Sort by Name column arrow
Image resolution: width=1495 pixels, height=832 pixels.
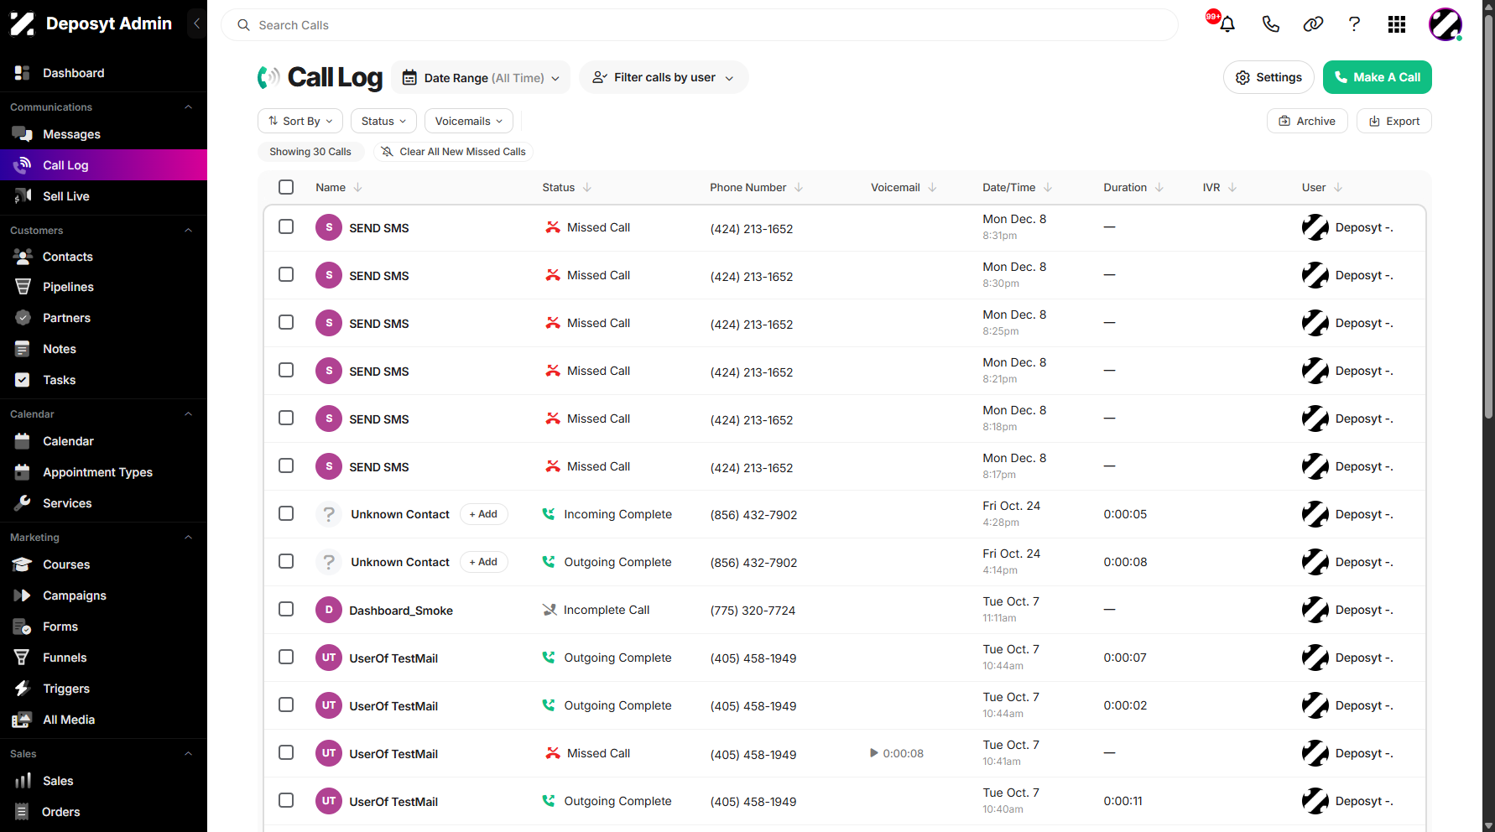pyautogui.click(x=358, y=187)
